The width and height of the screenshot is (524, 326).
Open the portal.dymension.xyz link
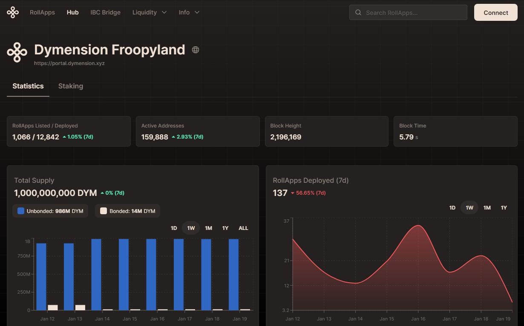(69, 63)
